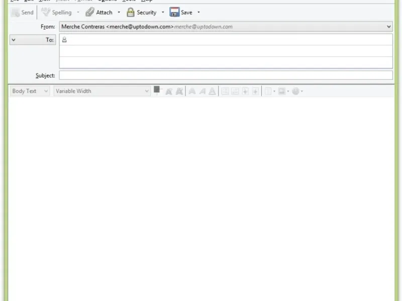This screenshot has height=301, width=402.
Task: Indent the text
Action: pos(255,91)
